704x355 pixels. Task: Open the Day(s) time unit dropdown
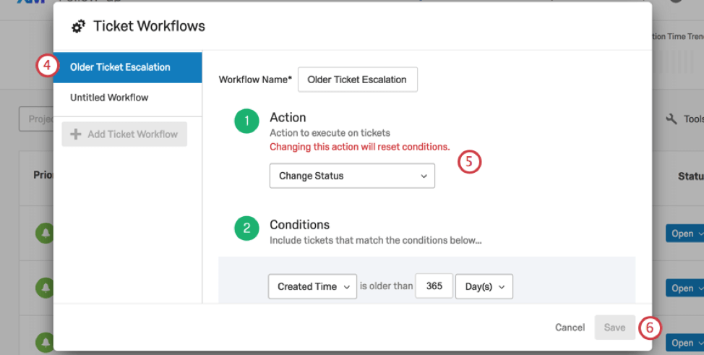484,286
